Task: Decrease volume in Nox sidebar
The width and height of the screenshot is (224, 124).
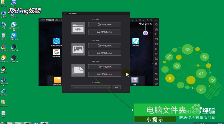Action: [x=156, y=54]
